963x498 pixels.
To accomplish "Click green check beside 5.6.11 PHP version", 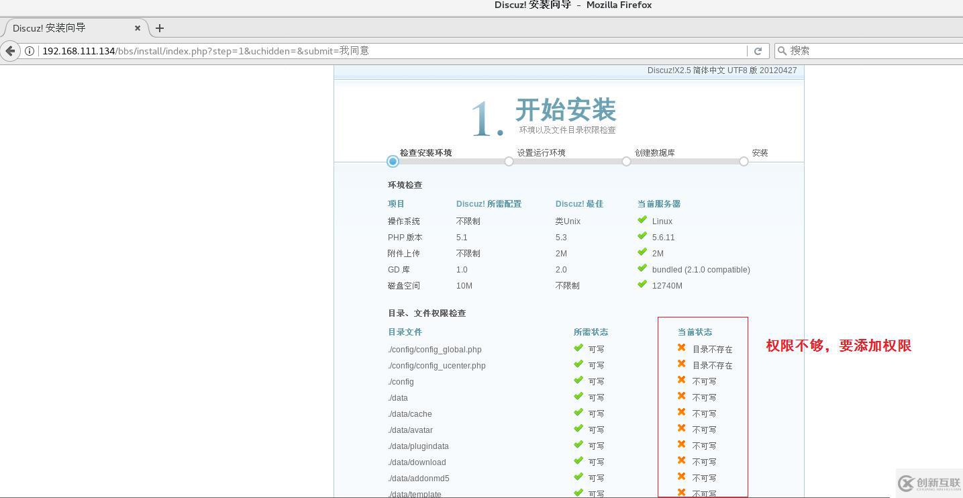I will point(642,236).
